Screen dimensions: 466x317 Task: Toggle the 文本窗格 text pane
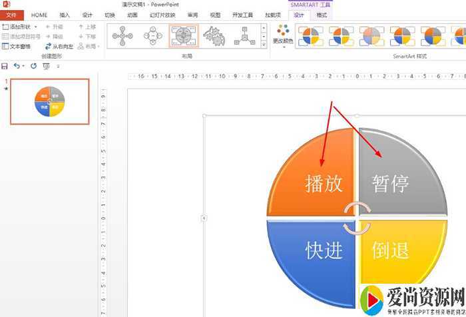point(17,46)
